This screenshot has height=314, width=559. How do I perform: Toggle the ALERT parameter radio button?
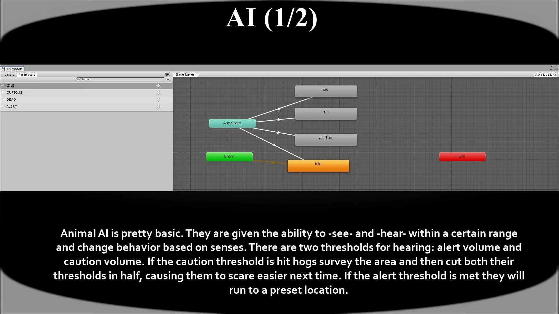click(x=158, y=107)
